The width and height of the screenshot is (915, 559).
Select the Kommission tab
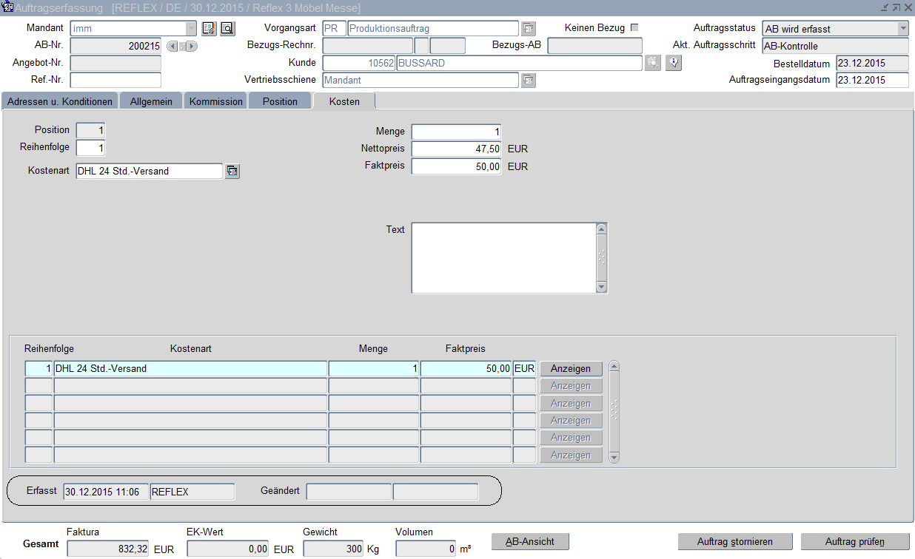coord(216,101)
